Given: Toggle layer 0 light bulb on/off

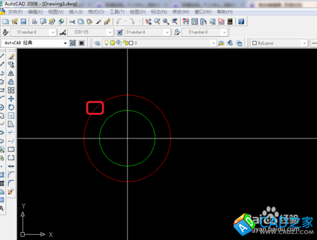Looking at the screenshot, I should pyautogui.click(x=107, y=43).
